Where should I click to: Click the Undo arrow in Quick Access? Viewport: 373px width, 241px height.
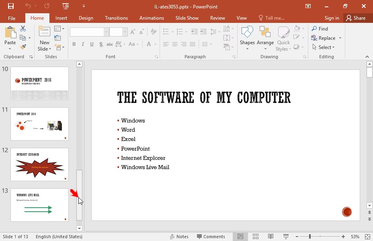tap(28, 6)
